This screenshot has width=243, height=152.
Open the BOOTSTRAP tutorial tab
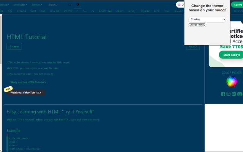pos(106,11)
